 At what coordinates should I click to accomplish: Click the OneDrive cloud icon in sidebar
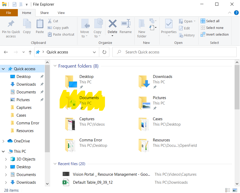click(x=10, y=141)
